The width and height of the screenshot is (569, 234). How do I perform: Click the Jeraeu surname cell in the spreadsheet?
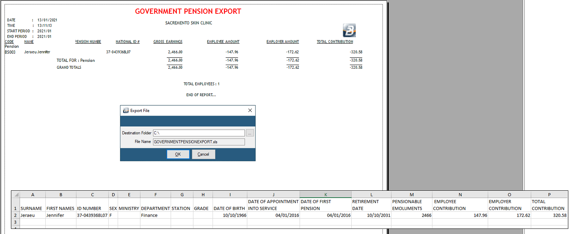click(32, 215)
